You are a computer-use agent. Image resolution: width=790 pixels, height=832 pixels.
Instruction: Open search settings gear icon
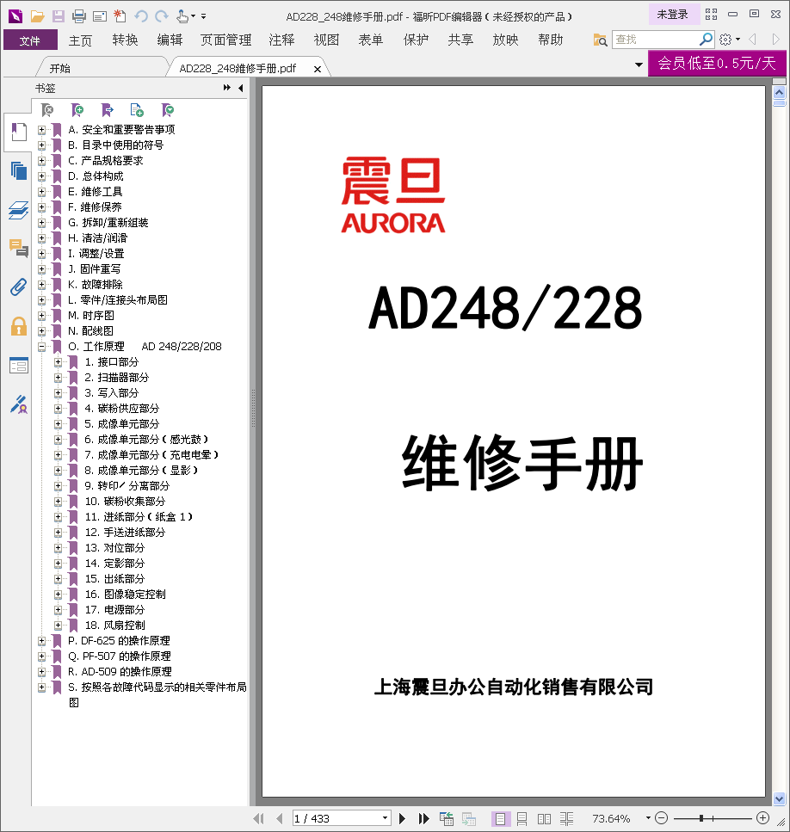(725, 40)
